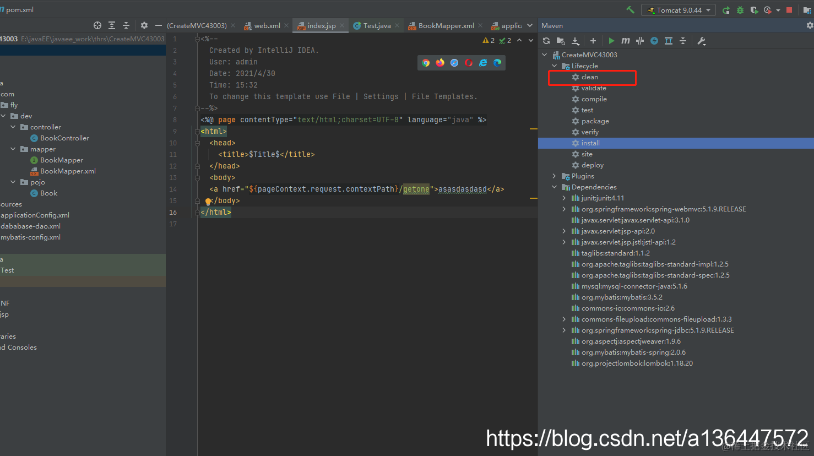
Task: Collapse the controller folder in Project tree
Action: click(13, 127)
